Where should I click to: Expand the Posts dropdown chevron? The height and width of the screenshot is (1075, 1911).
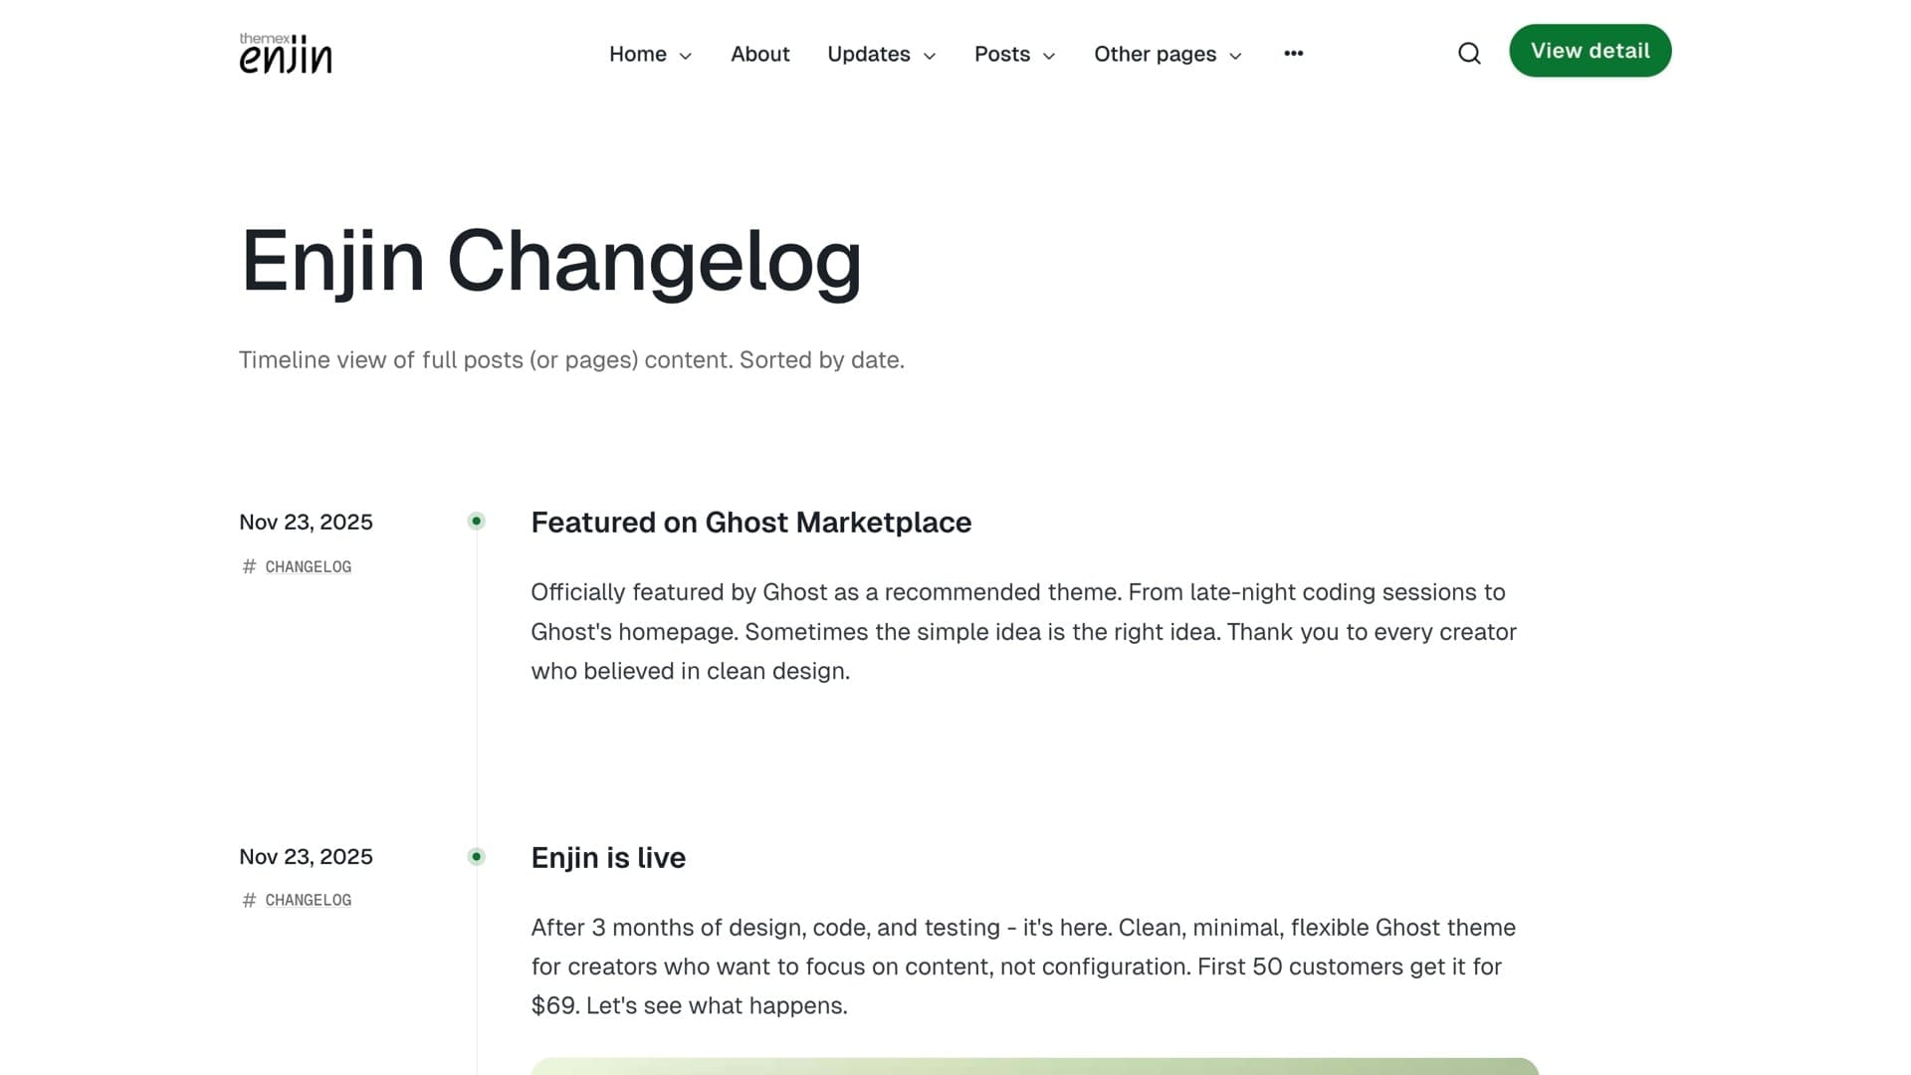tap(1049, 56)
